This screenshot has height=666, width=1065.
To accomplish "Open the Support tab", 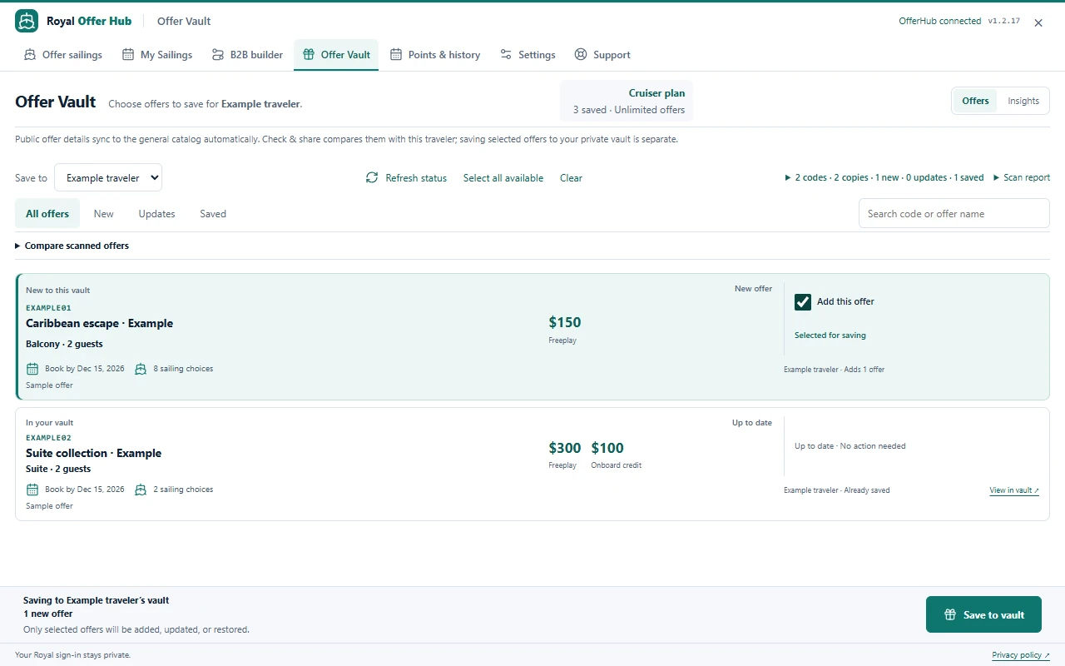I will coord(602,55).
